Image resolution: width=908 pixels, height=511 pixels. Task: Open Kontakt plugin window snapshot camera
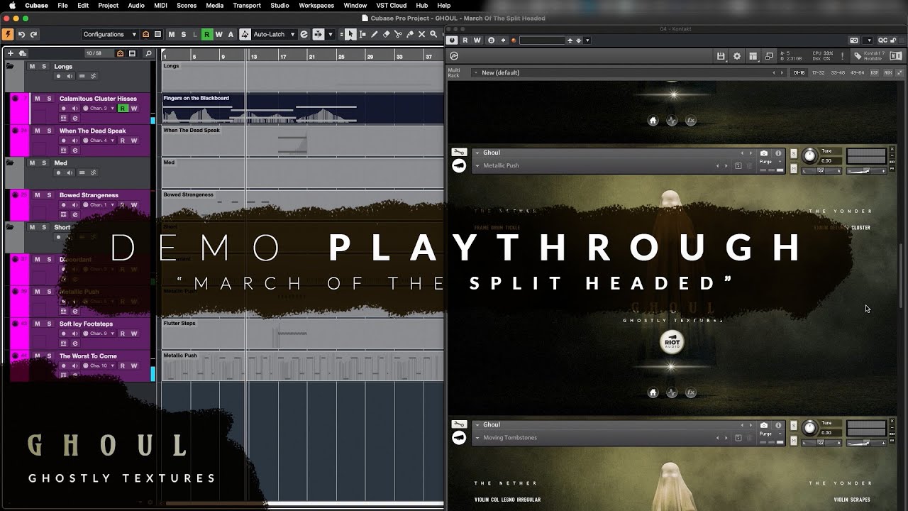[x=853, y=40]
